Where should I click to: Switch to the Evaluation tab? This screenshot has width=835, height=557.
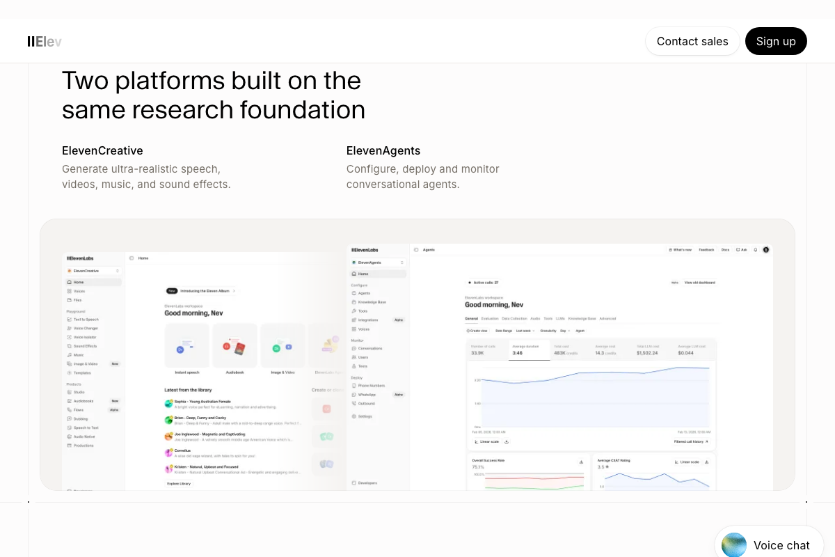[x=490, y=318]
